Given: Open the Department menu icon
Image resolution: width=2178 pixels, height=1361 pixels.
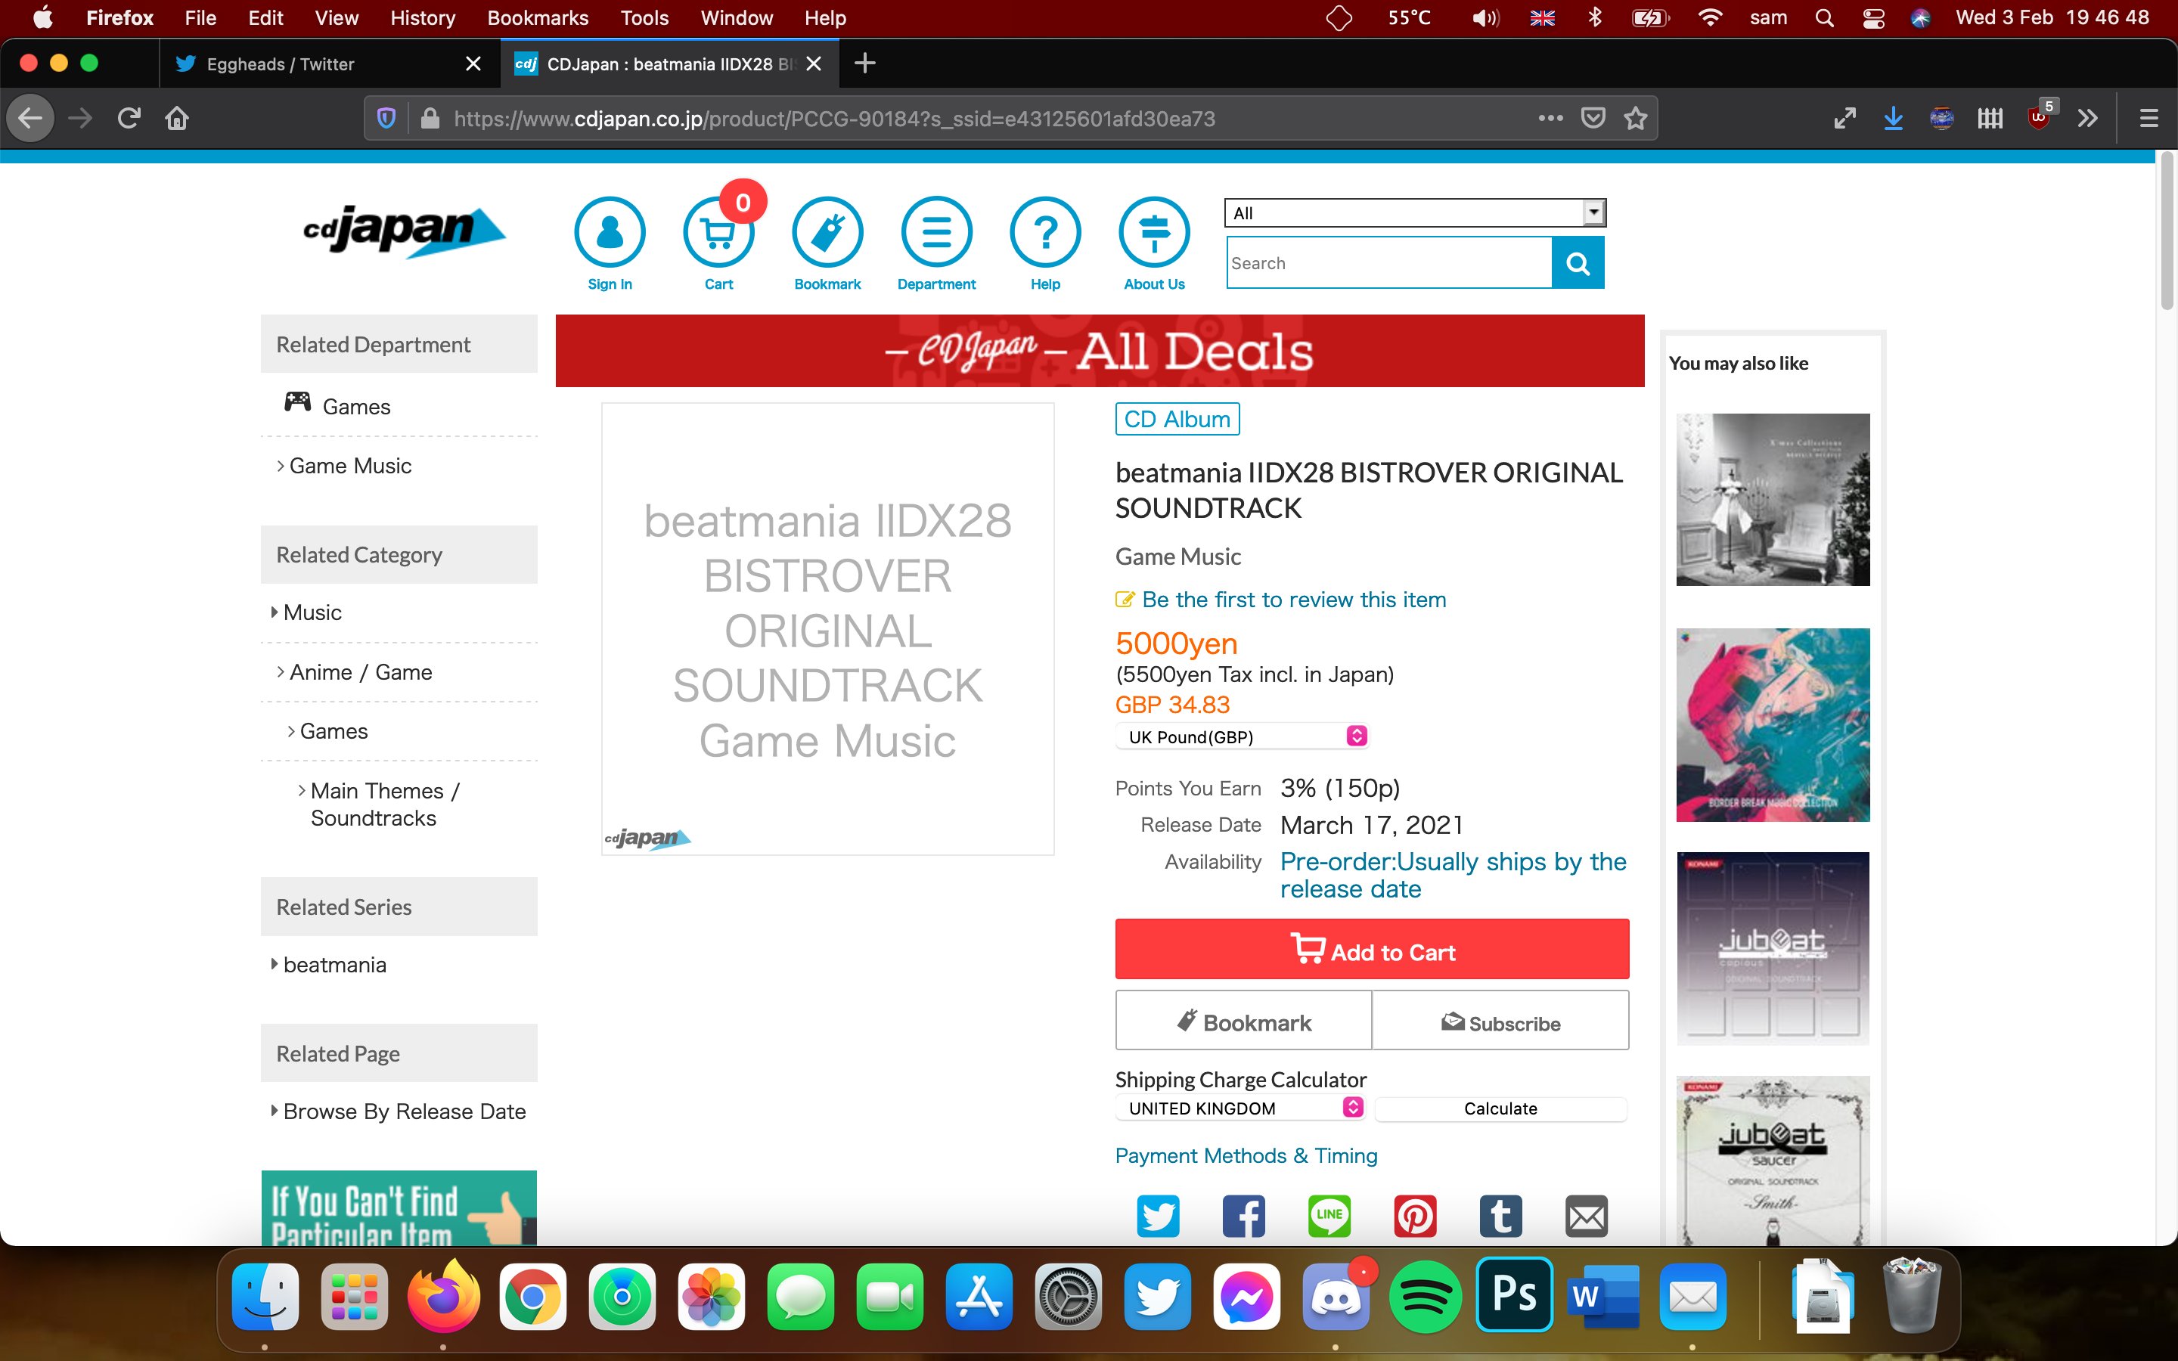Looking at the screenshot, I should [936, 232].
